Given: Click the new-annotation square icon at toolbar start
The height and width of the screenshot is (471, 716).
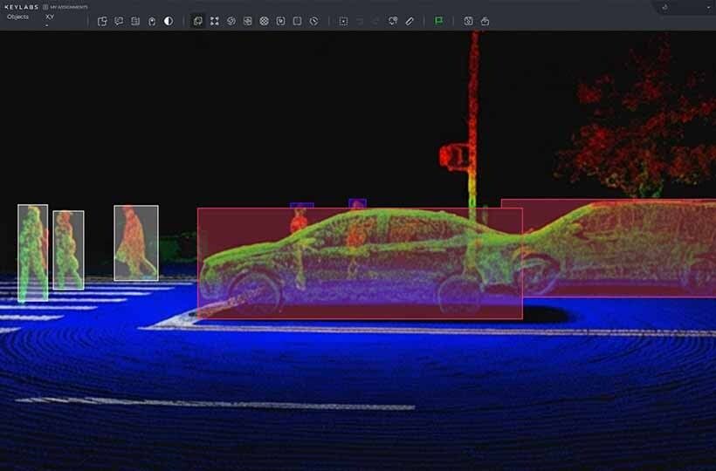Looking at the screenshot, I should 102,21.
